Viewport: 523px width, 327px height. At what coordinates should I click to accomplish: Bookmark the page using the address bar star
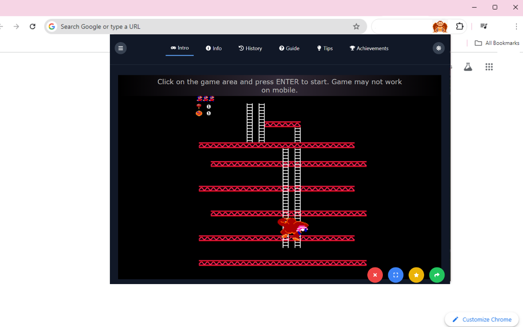click(x=356, y=26)
